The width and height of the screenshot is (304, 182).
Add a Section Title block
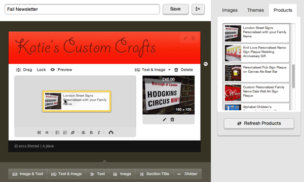[x=155, y=174]
